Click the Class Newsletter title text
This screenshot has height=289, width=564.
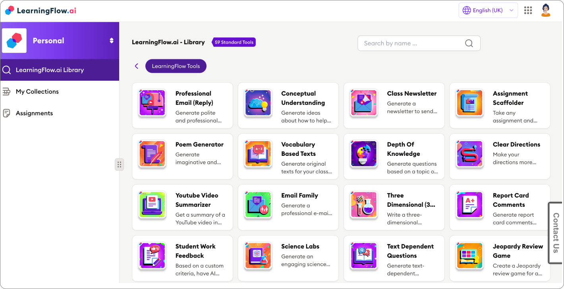pyautogui.click(x=412, y=94)
